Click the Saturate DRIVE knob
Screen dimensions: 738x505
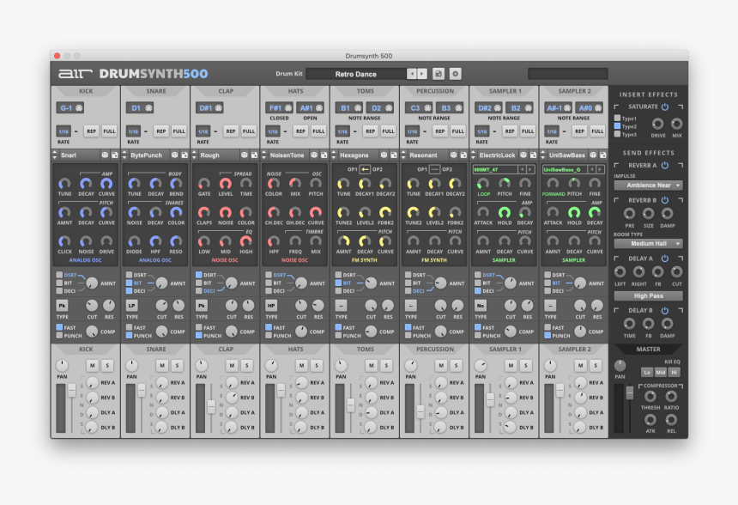point(657,124)
